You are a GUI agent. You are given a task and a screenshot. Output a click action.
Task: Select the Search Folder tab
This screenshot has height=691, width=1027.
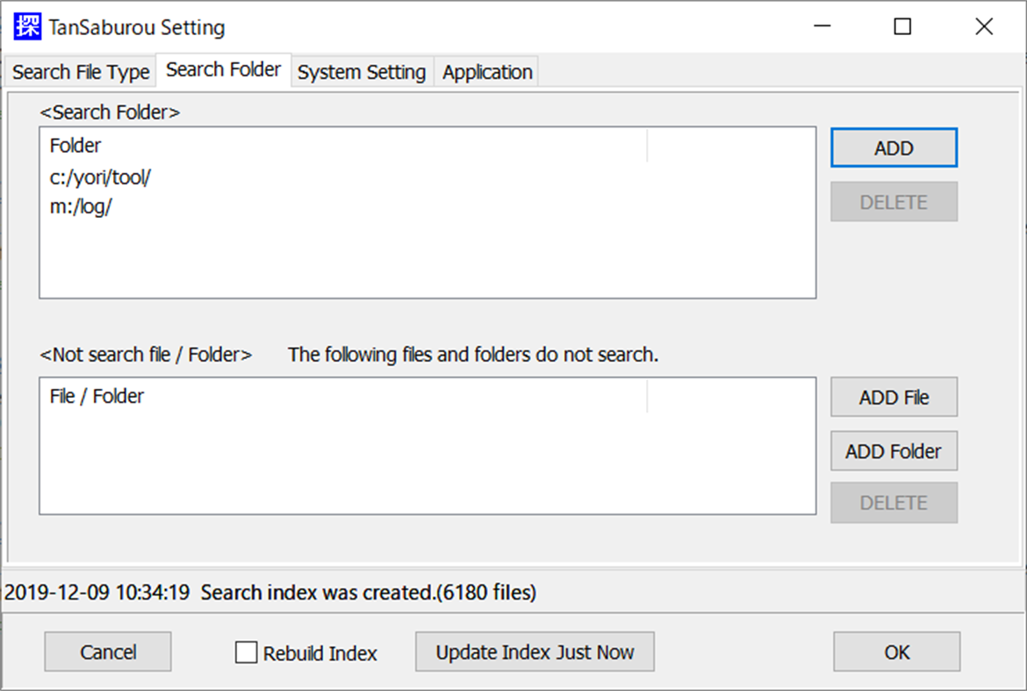tap(223, 68)
